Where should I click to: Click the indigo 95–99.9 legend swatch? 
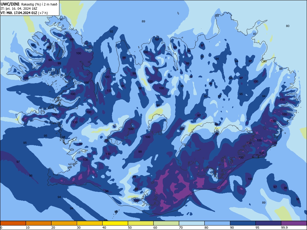[x=268, y=223]
